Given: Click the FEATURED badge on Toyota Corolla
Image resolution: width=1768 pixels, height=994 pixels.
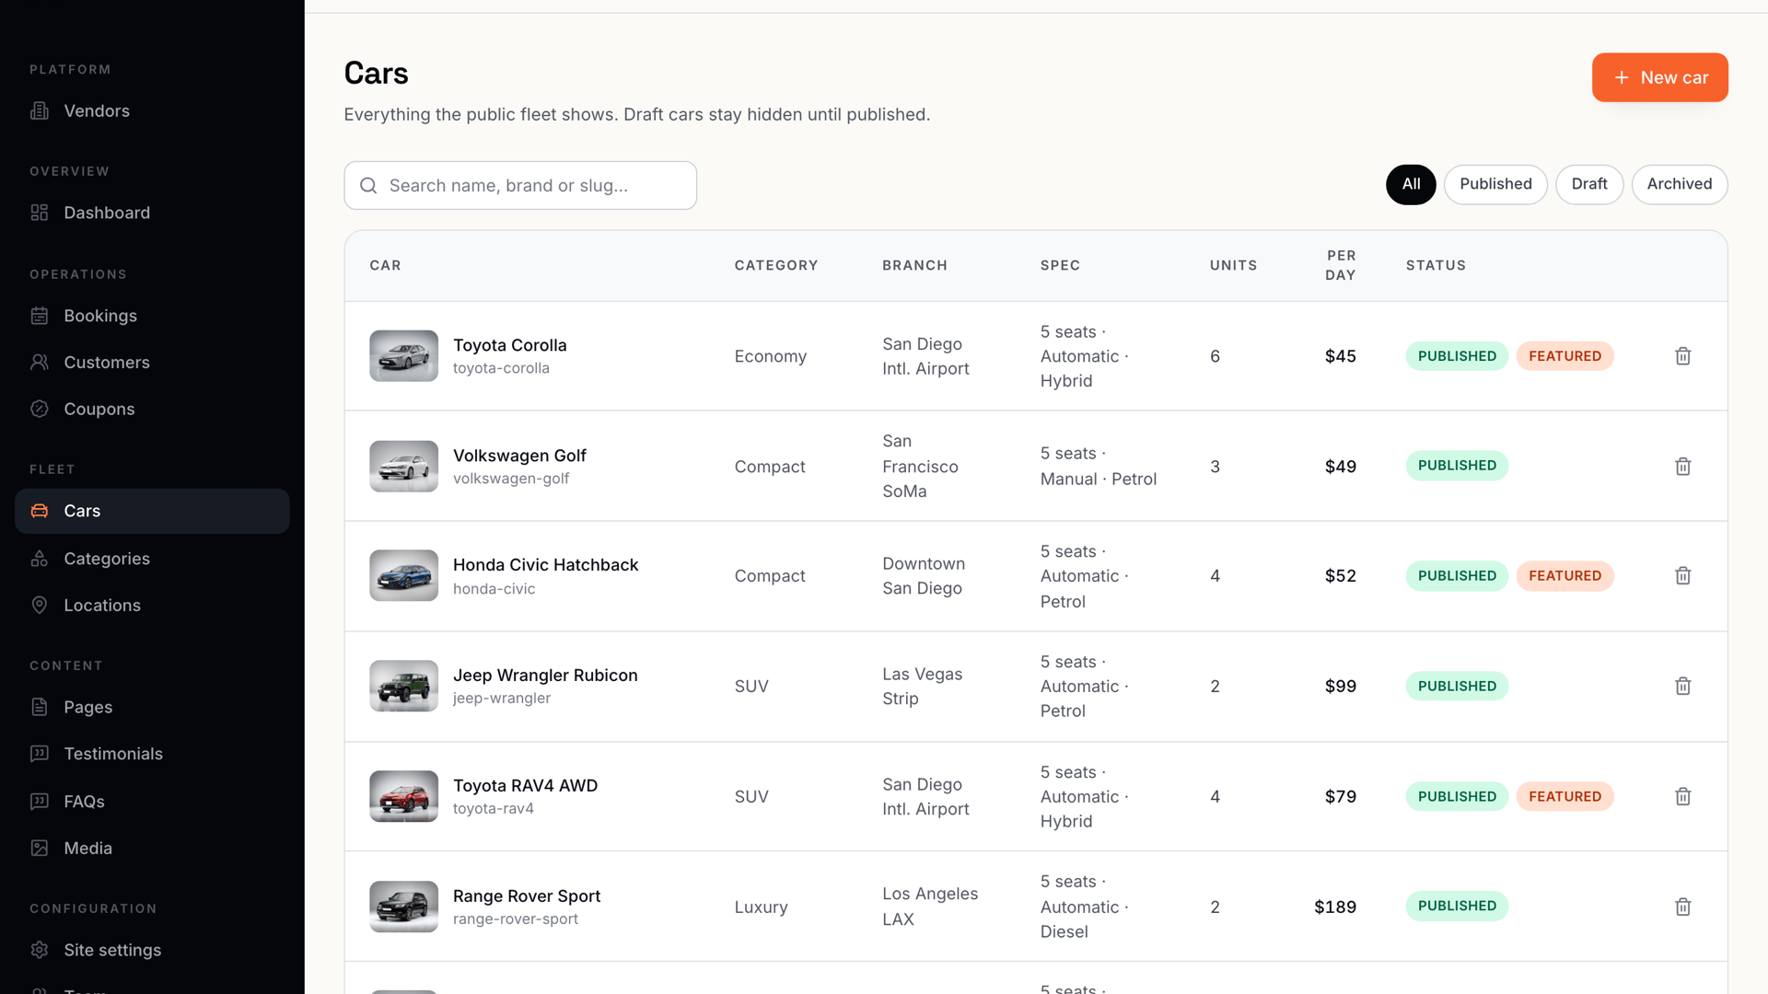Looking at the screenshot, I should point(1564,356).
